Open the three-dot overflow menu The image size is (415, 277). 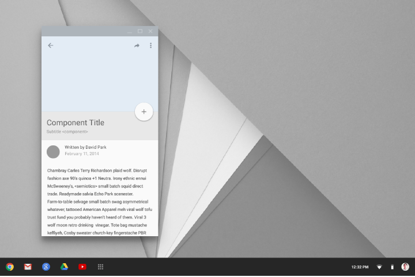[x=150, y=45]
